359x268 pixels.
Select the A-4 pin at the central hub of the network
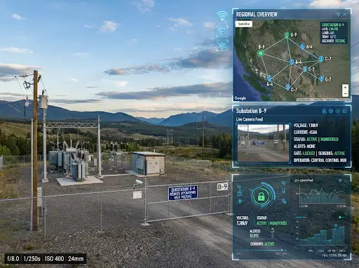(x=292, y=62)
